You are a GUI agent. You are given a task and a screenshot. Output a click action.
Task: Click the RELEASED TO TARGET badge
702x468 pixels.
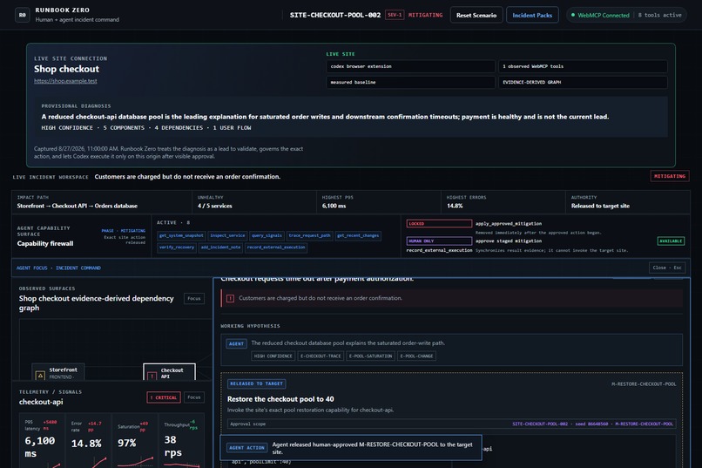(257, 383)
